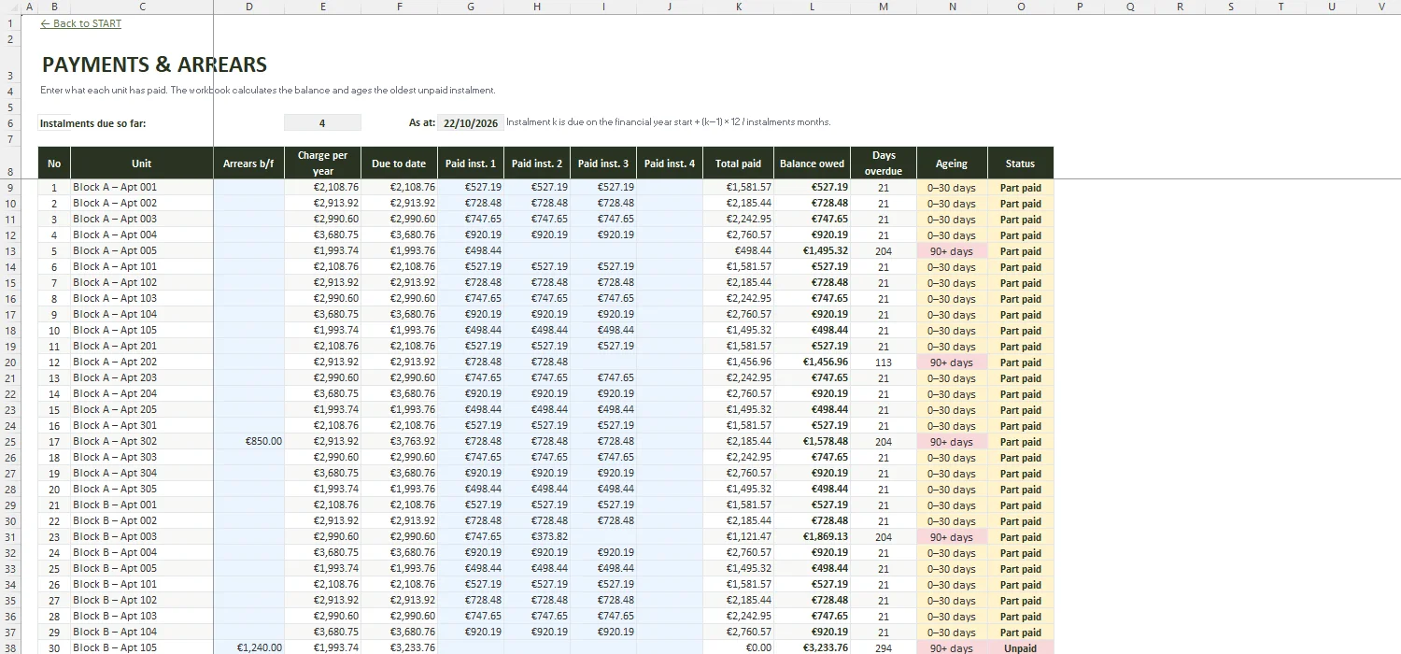
Task: Select column header Q
Action: (x=1130, y=7)
